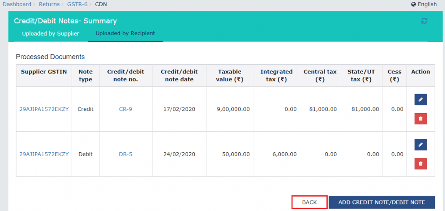Open the language selector labeled English
Screen dimensions: 445x211
(x=427, y=4)
